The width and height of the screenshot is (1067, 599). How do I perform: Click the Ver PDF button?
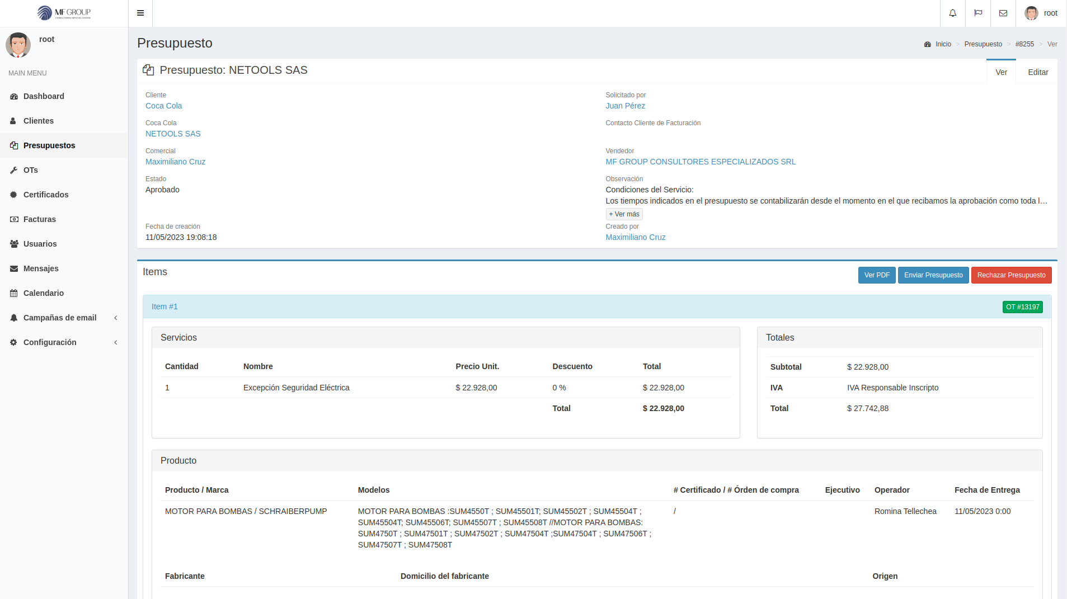pos(877,275)
